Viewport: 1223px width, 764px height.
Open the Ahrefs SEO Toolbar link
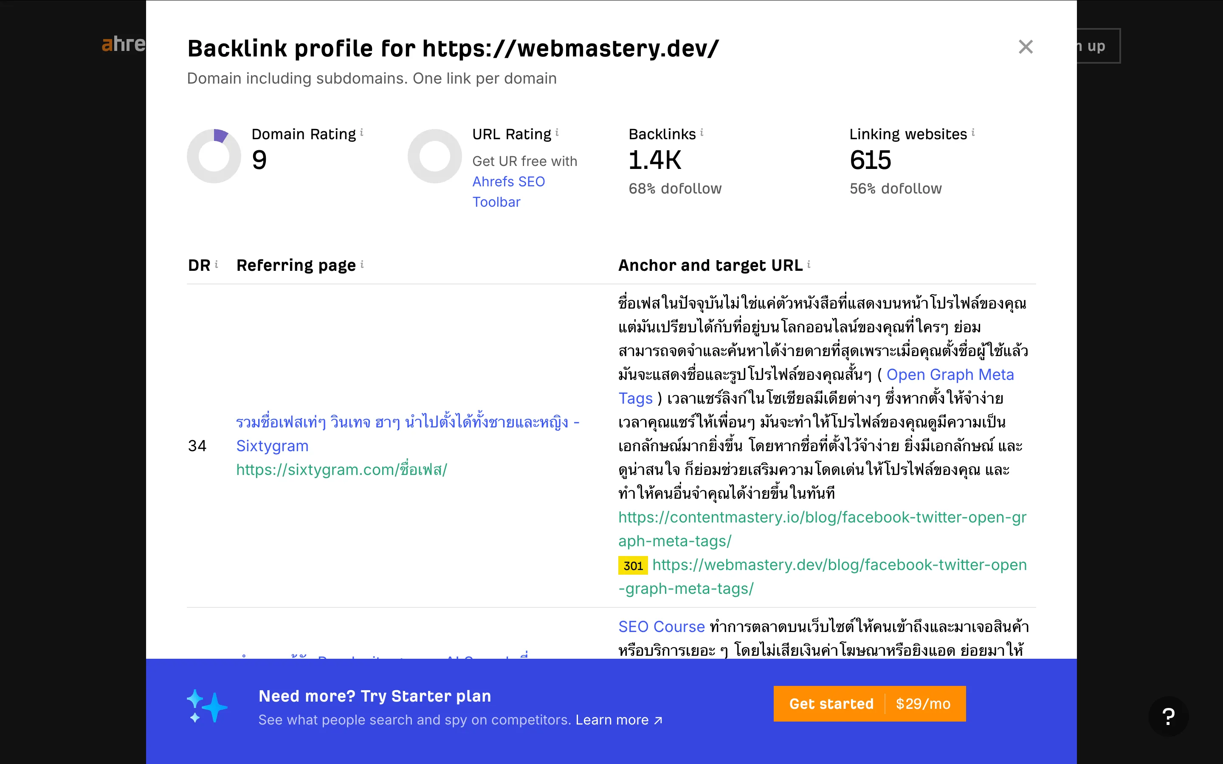click(508, 191)
